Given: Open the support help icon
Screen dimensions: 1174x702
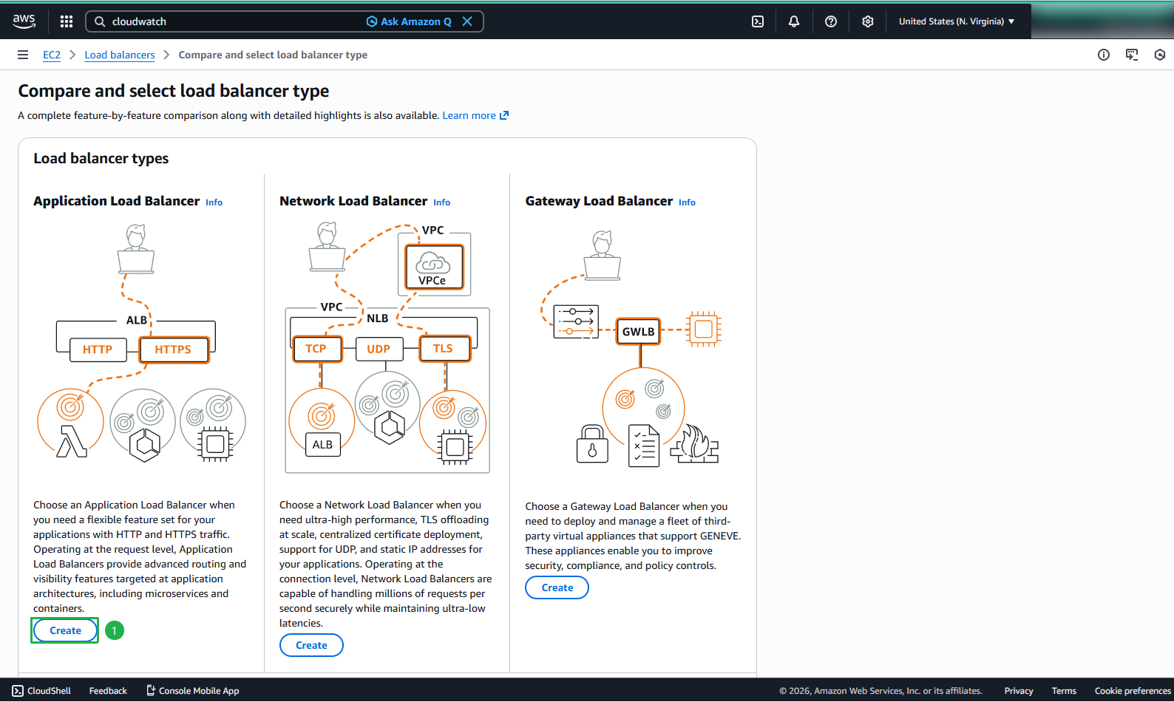Looking at the screenshot, I should [831, 21].
